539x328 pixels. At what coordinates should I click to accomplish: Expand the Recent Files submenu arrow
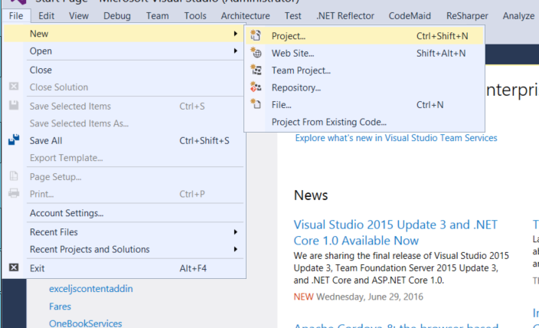point(236,232)
